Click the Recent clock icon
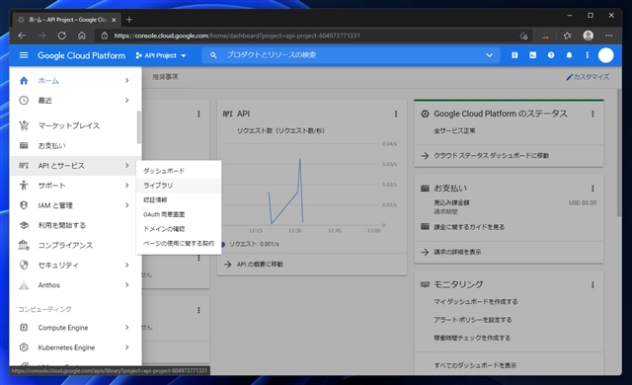 coord(24,101)
